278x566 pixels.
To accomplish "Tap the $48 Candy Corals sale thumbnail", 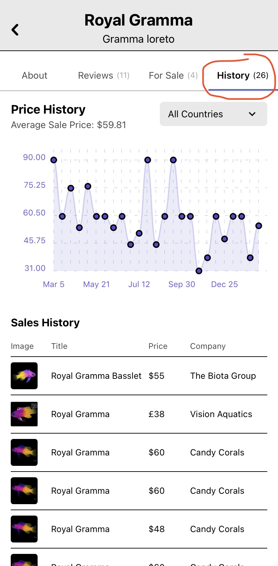I will [24, 529].
